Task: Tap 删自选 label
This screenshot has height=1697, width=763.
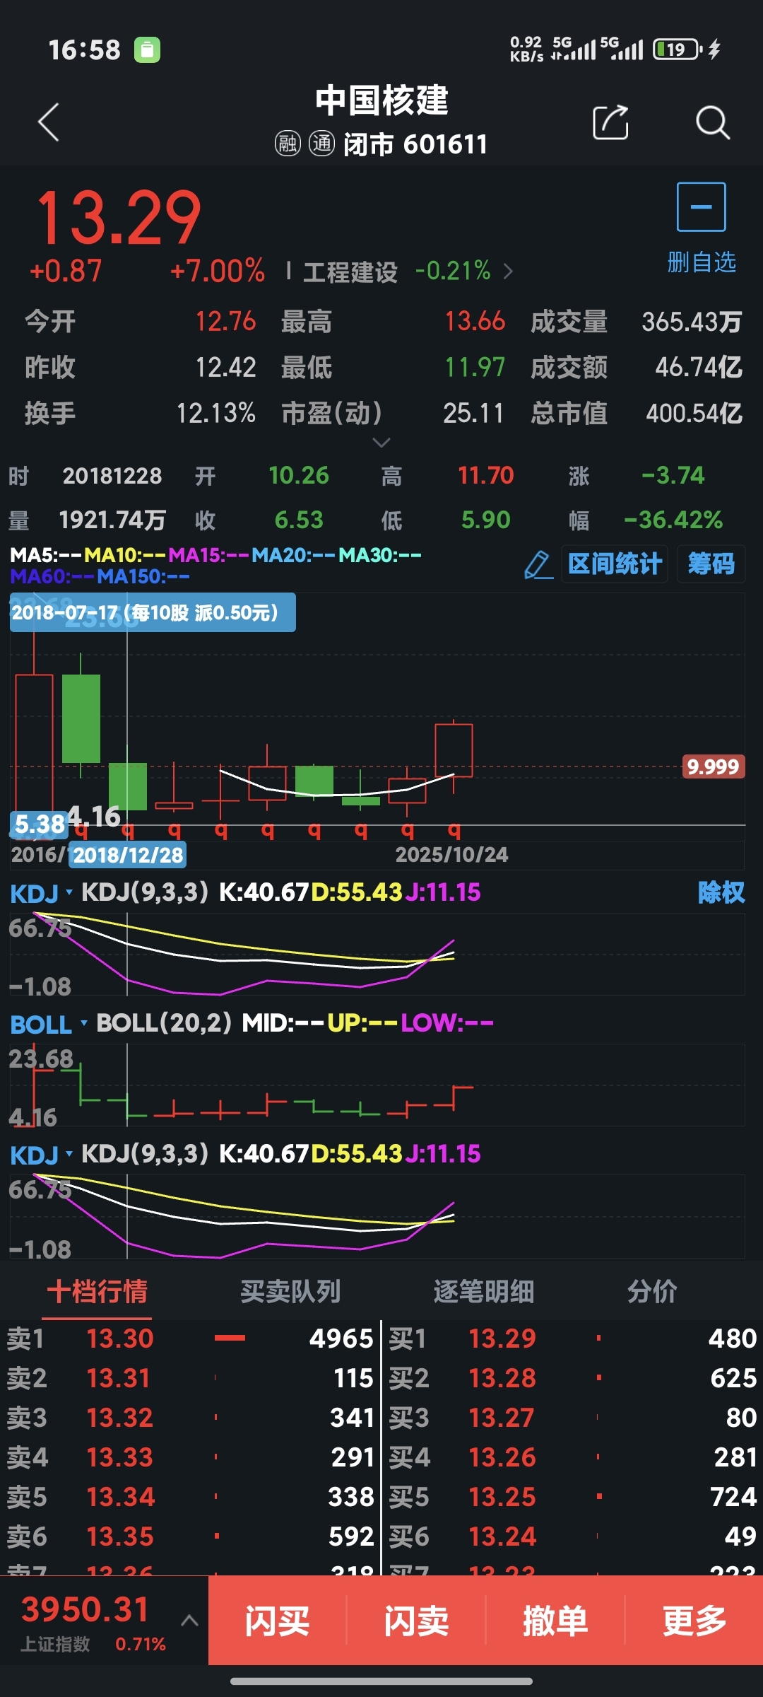Action: (702, 262)
